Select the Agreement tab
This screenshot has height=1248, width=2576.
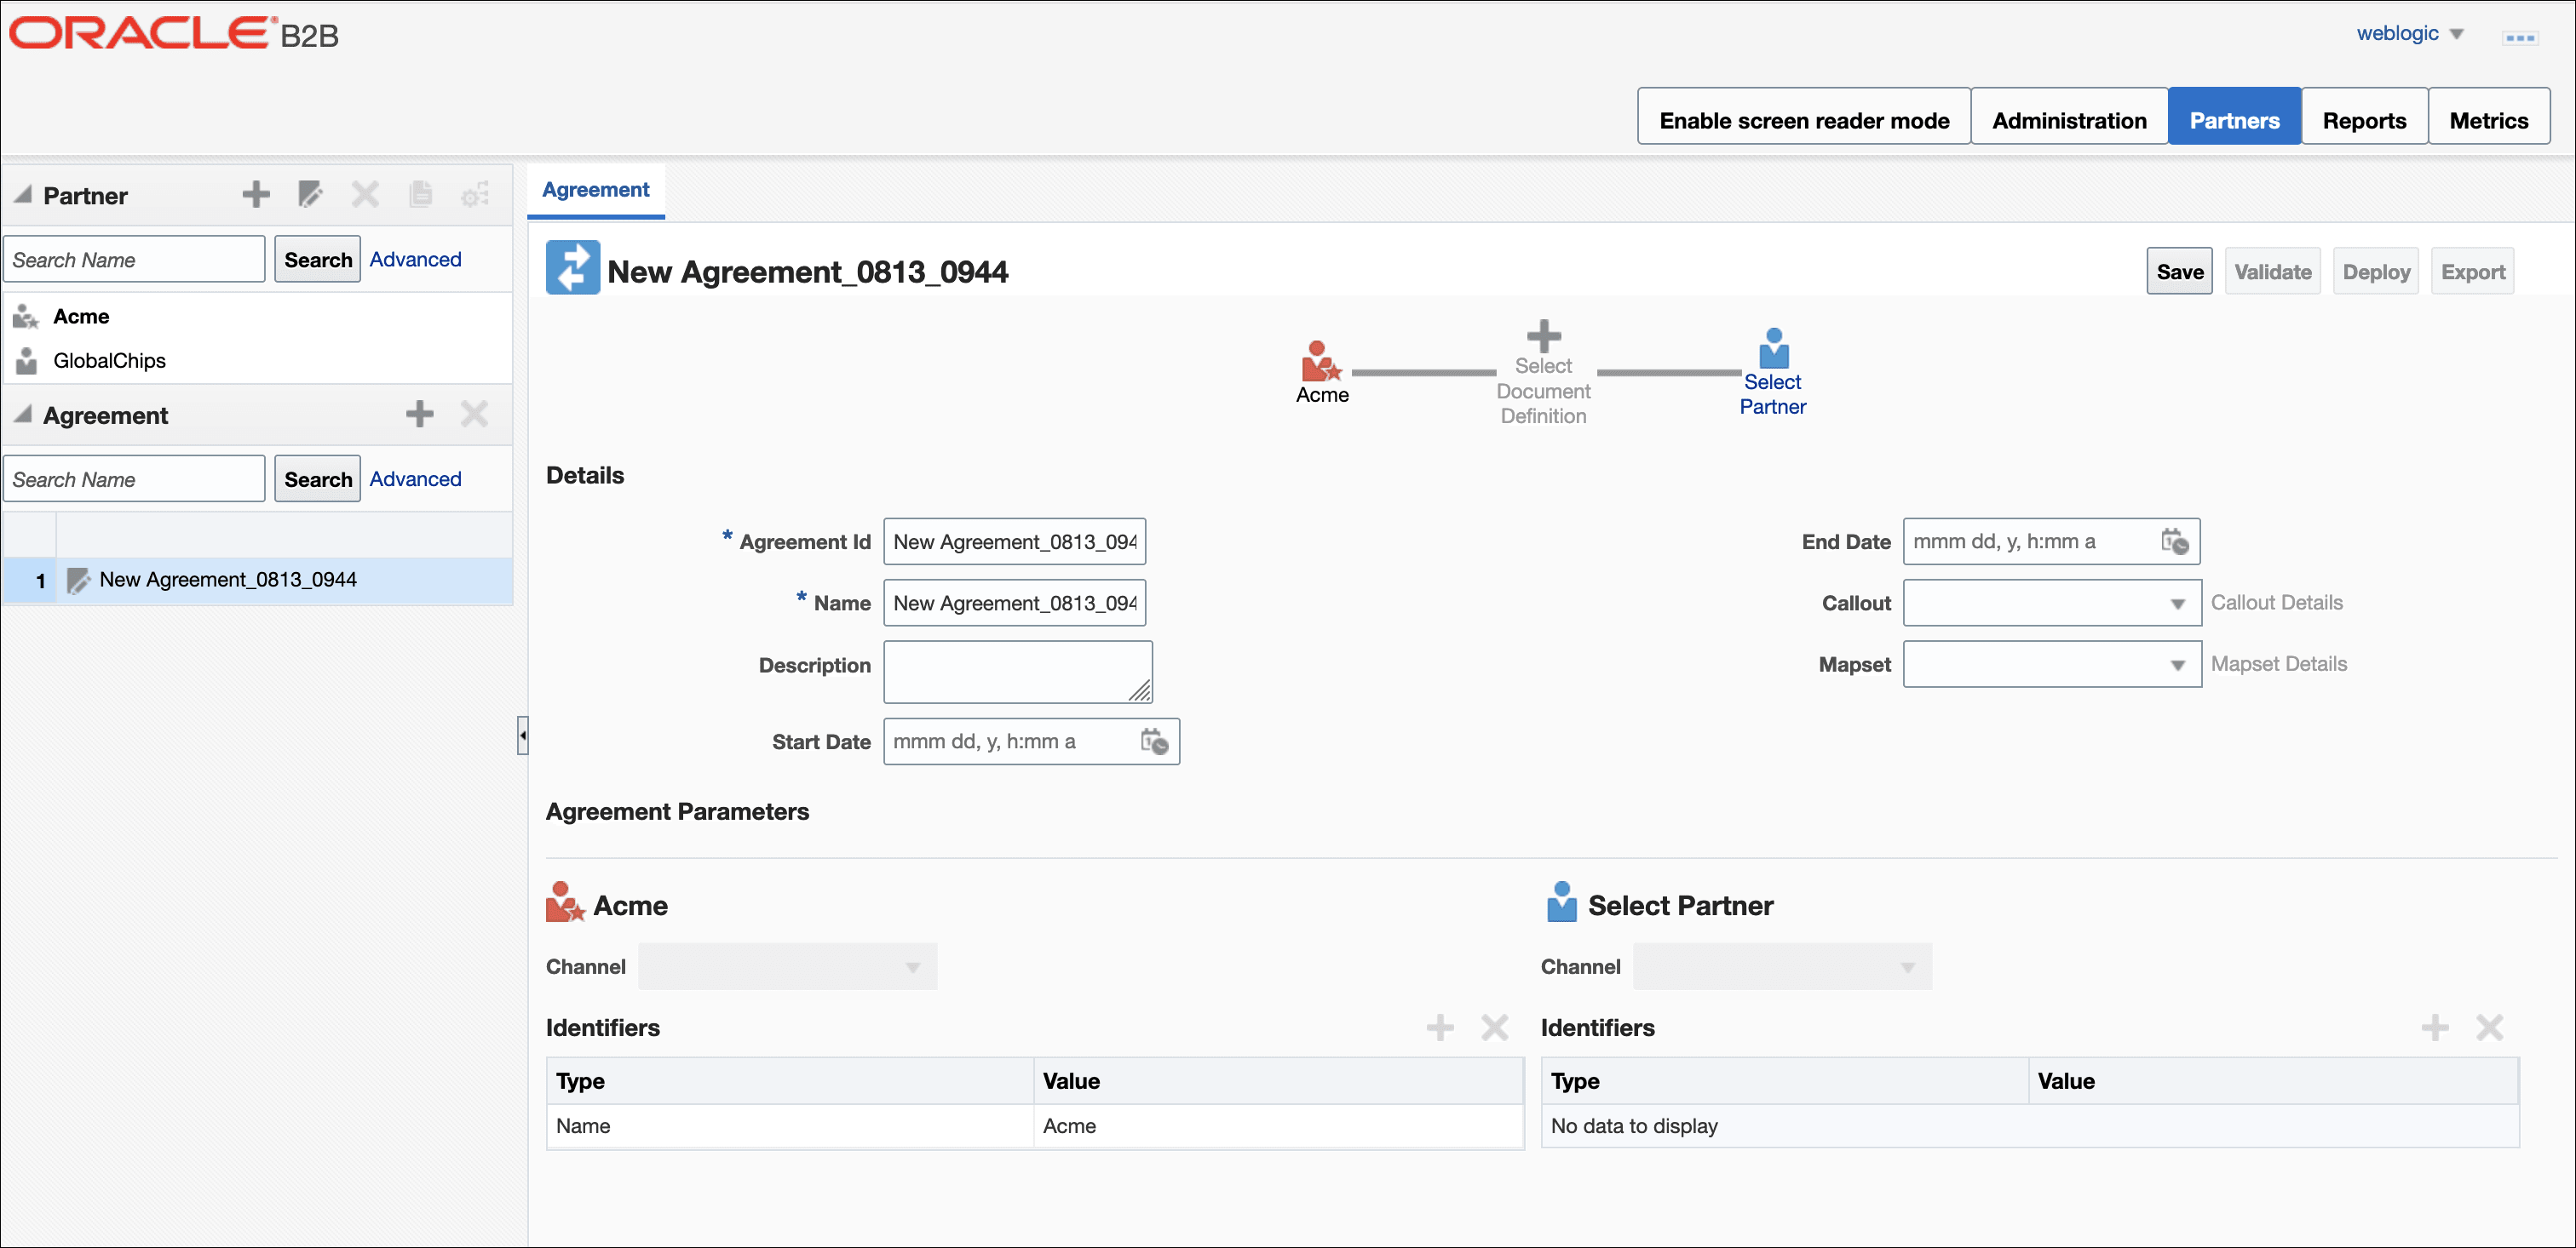tap(595, 190)
